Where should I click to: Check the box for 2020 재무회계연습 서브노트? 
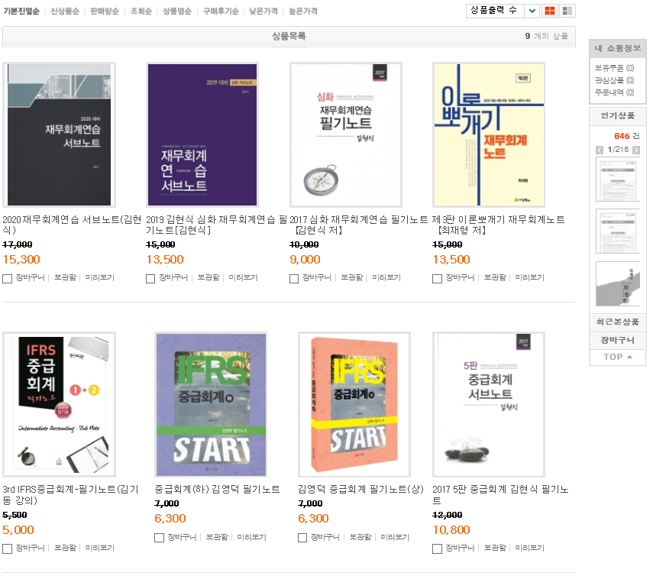tap(8, 279)
